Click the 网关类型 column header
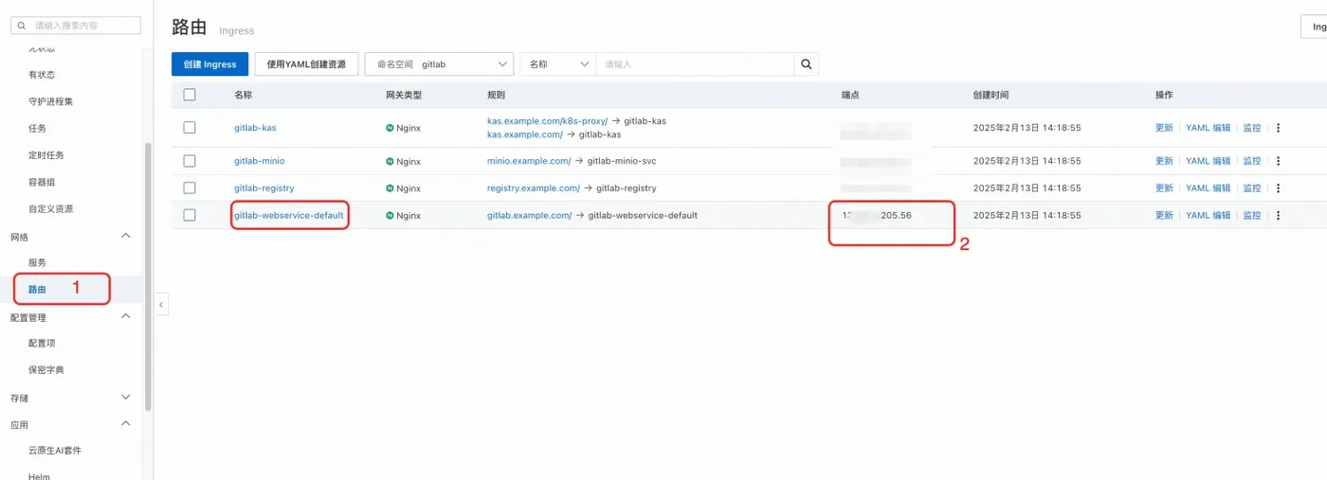This screenshot has width=1327, height=480. point(404,96)
